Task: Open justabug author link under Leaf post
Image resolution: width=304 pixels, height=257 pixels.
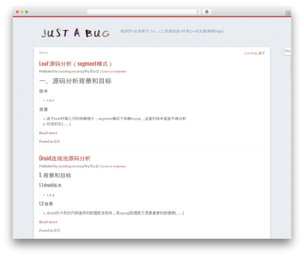Action: (x=65, y=72)
